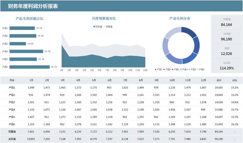The width and height of the screenshot is (243, 143).
Task: Click the 84,164 total in table 预算值 row
Action: (219, 132)
